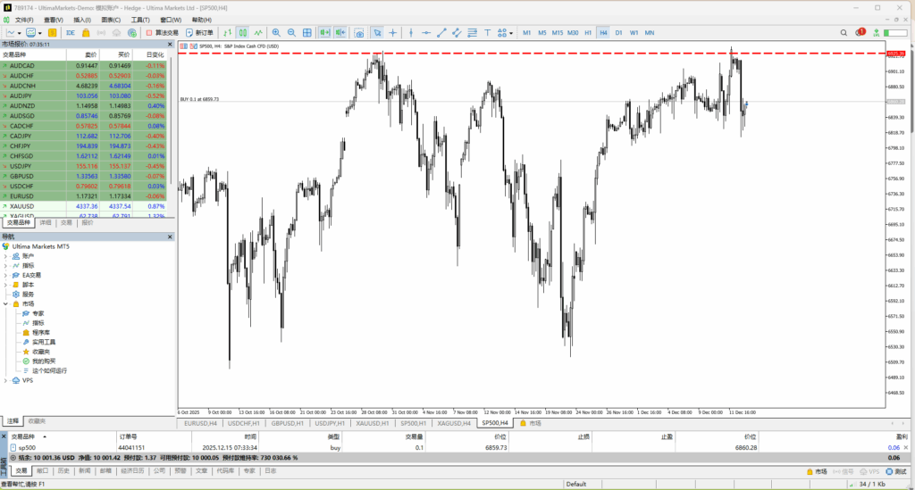Image resolution: width=915 pixels, height=490 pixels.
Task: Take a chart screenshot with camera icon
Action: (359, 33)
